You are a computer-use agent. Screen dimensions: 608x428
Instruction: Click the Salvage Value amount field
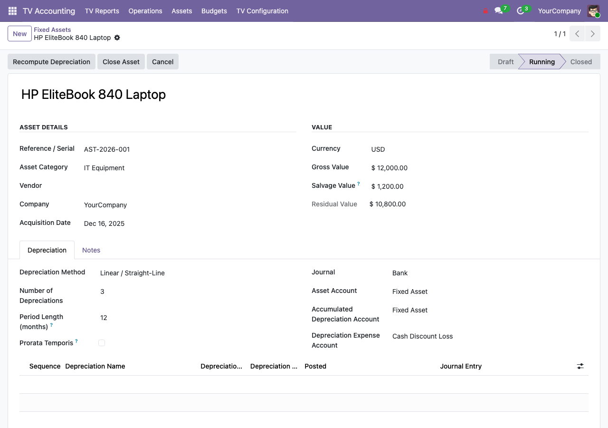tap(480, 186)
